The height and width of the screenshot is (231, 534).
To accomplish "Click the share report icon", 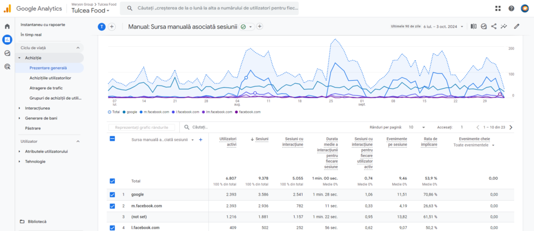I will click(x=493, y=27).
